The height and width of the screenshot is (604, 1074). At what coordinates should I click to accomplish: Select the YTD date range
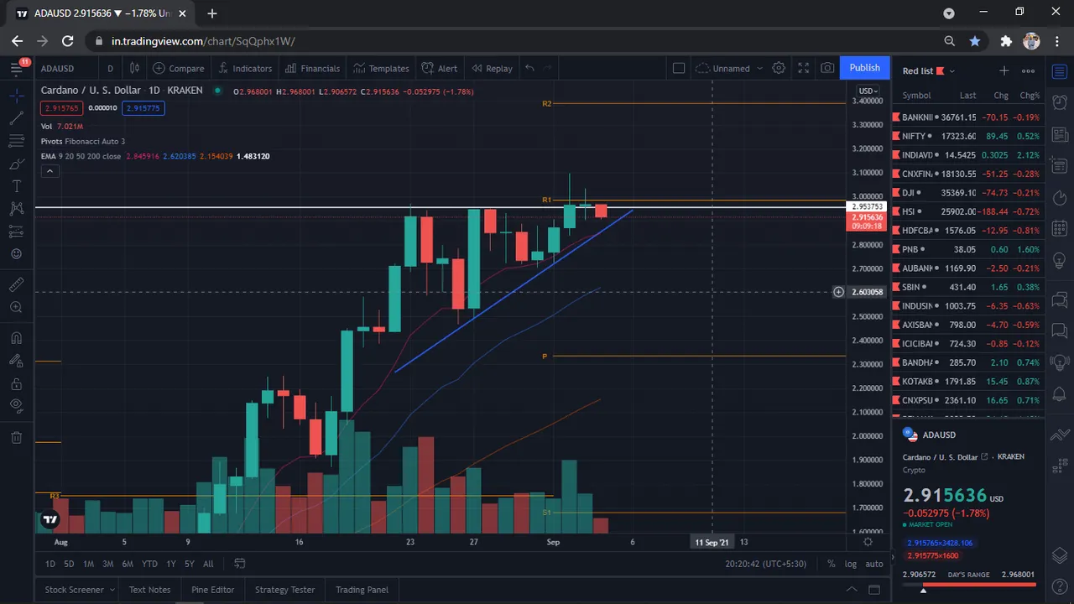coord(149,564)
